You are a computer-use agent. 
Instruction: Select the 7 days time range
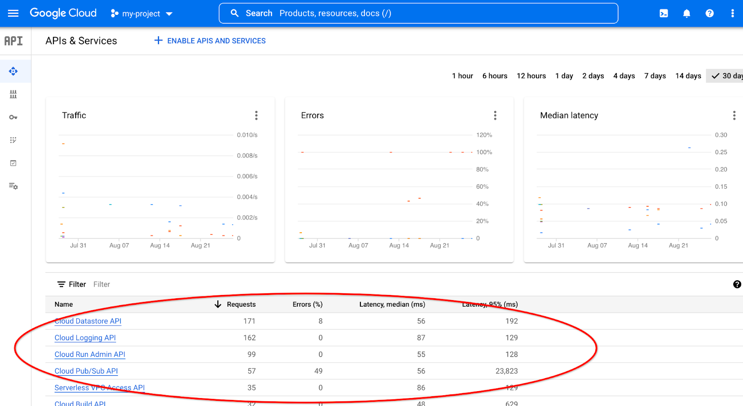click(655, 76)
